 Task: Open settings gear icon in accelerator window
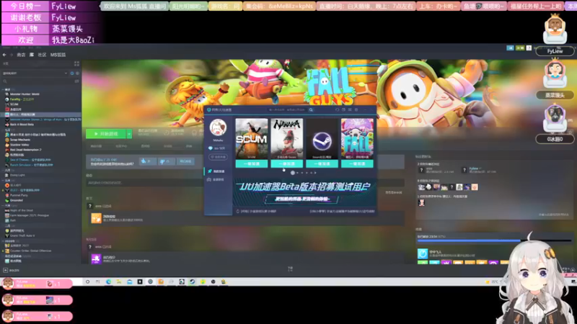coord(356,109)
